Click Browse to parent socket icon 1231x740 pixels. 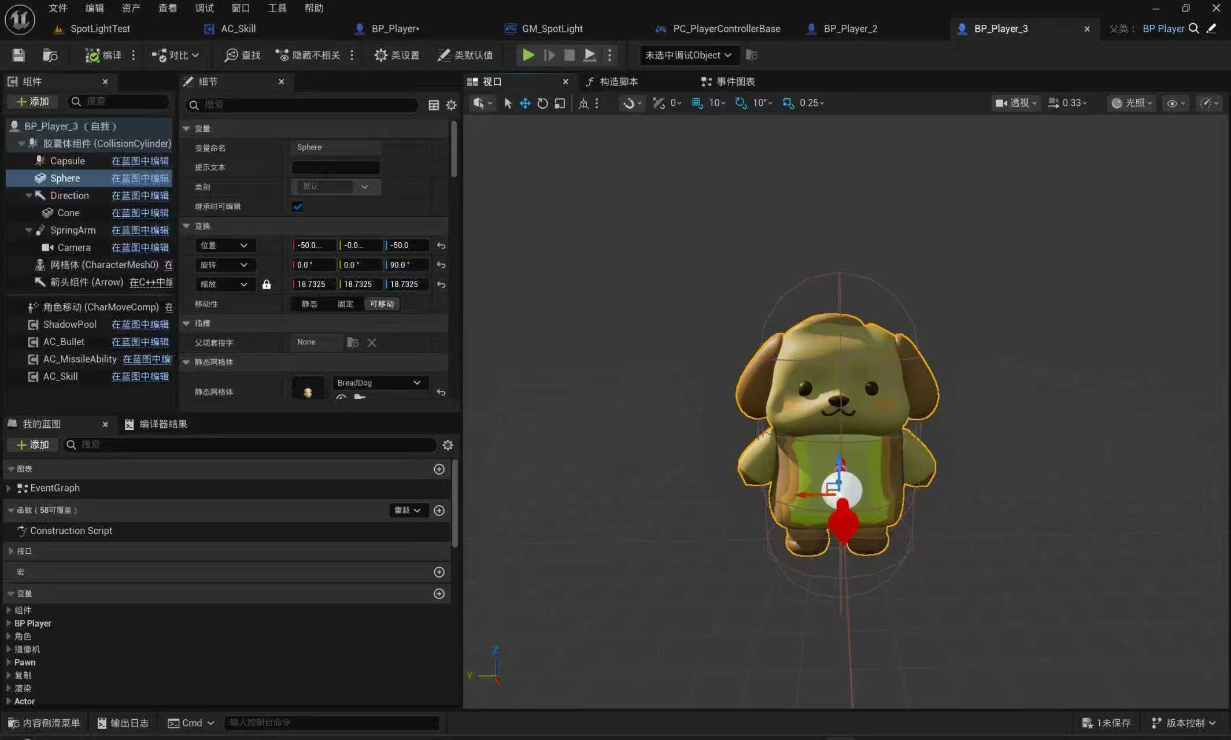352,343
